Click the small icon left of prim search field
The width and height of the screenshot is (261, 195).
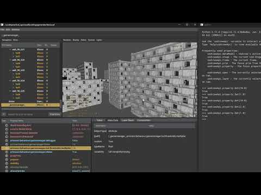coord(4,114)
